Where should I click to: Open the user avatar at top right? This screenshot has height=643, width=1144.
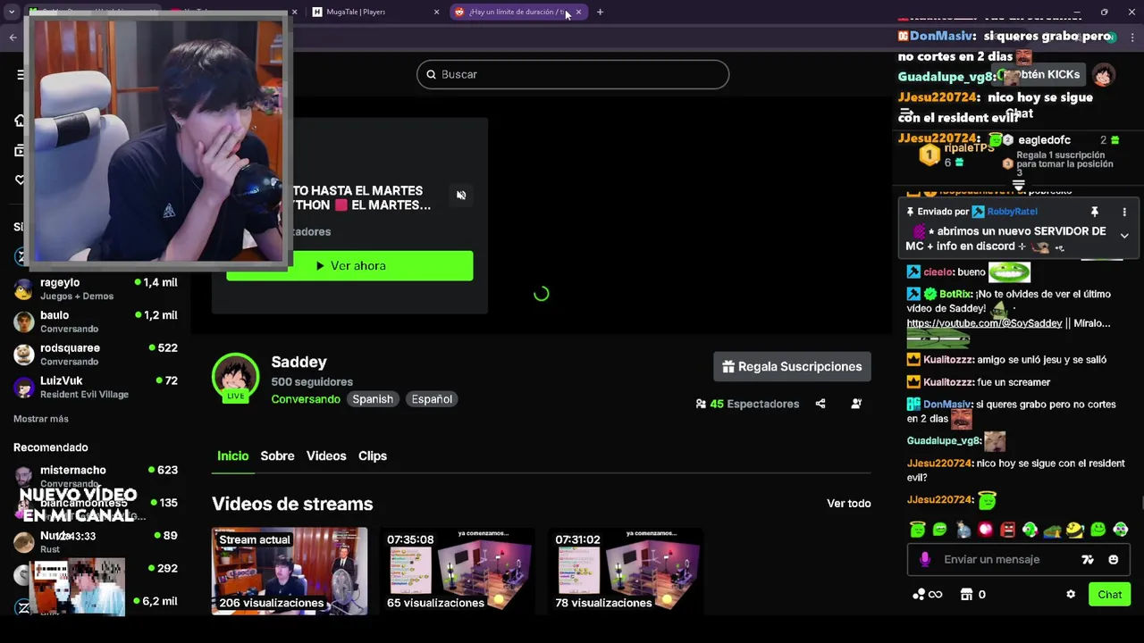tap(1104, 74)
